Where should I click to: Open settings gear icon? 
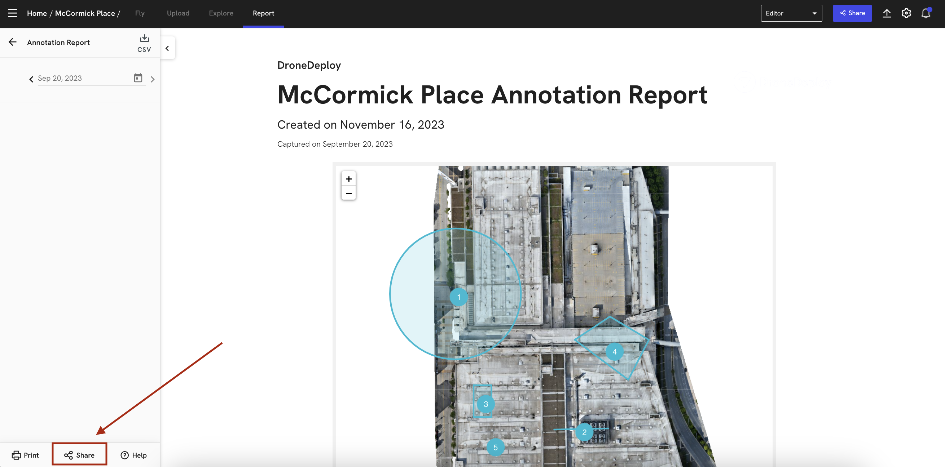click(x=906, y=13)
